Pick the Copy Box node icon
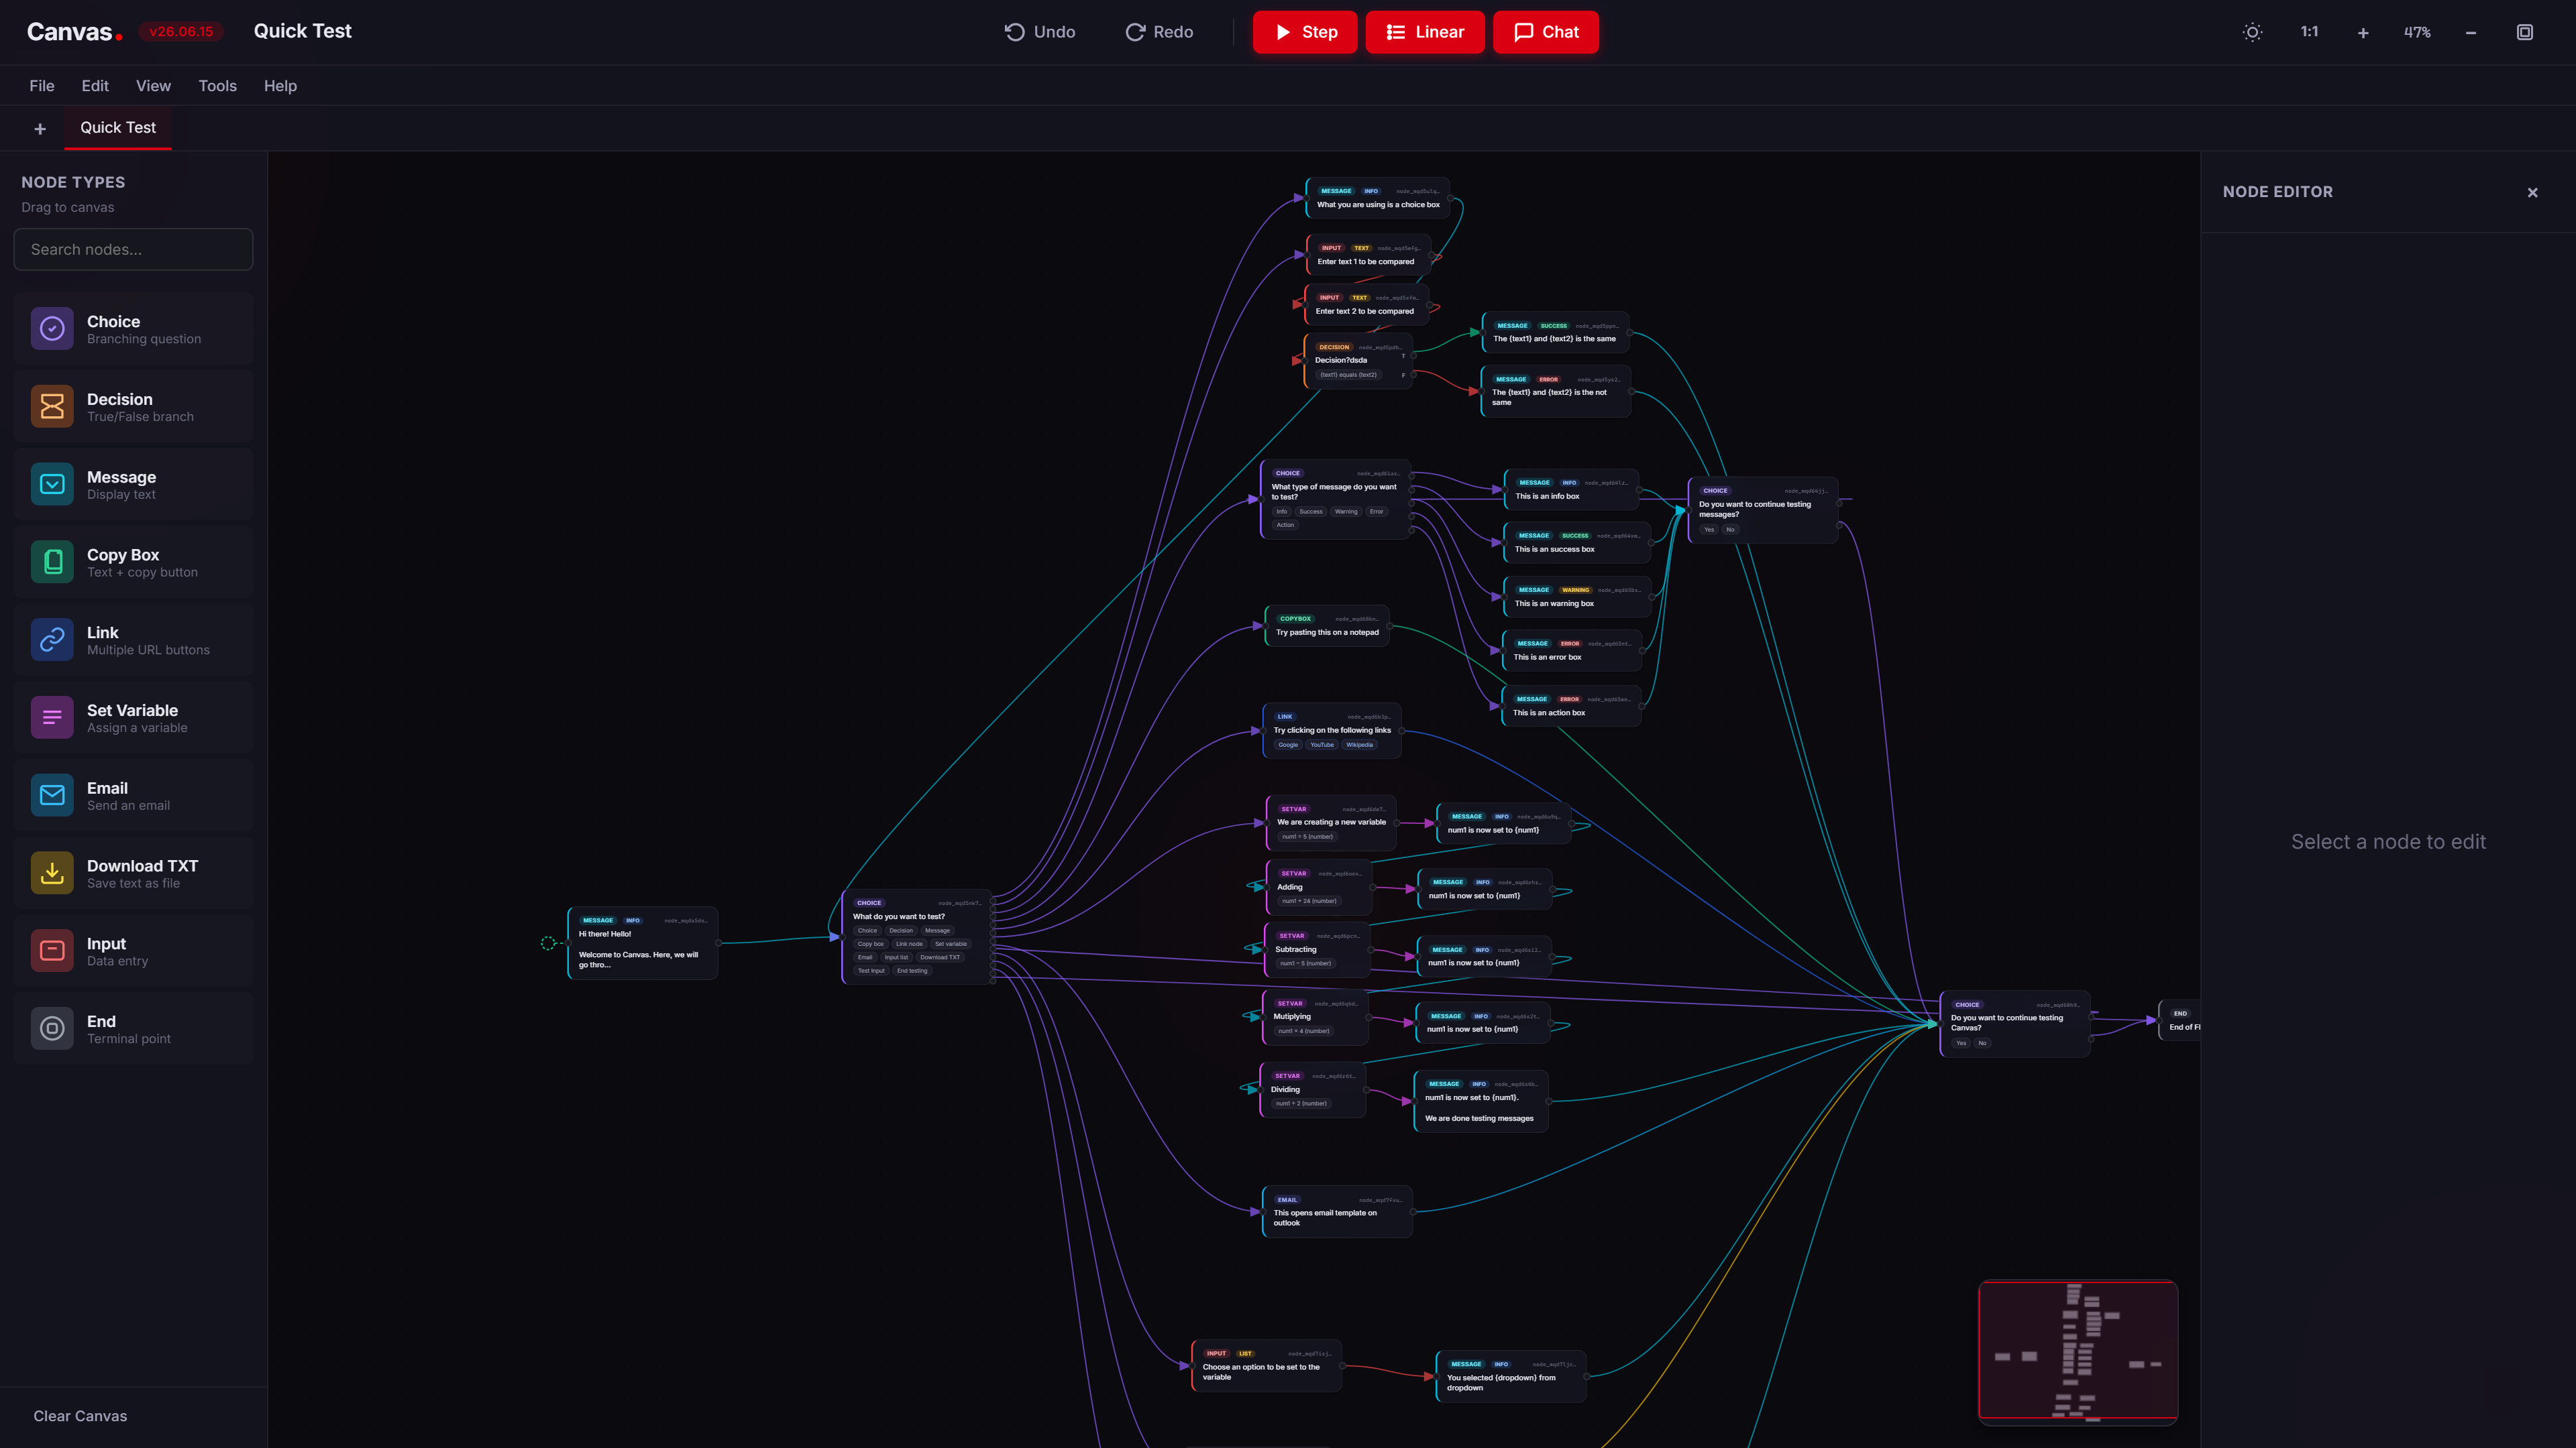The image size is (2576, 1448). coord(52,562)
